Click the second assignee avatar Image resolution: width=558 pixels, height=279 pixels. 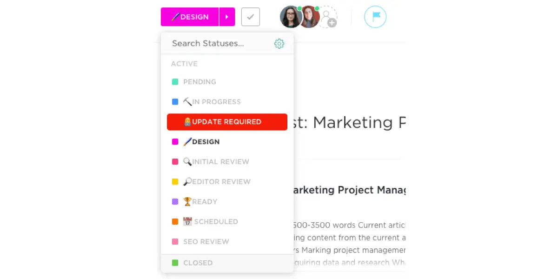tap(309, 17)
